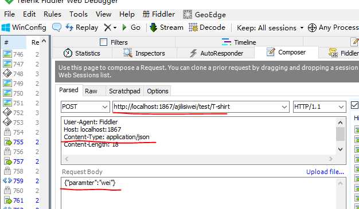Open the Help menu
This screenshot has height=209, width=359.
pyautogui.click(x=127, y=14)
